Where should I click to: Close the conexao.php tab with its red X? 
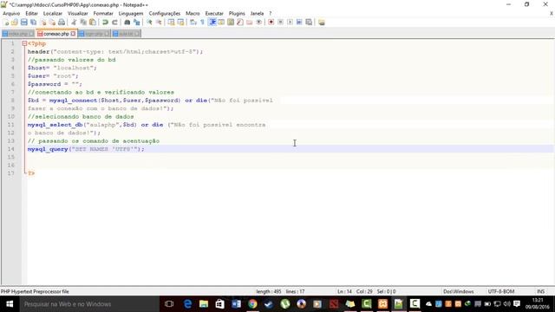click(x=73, y=34)
